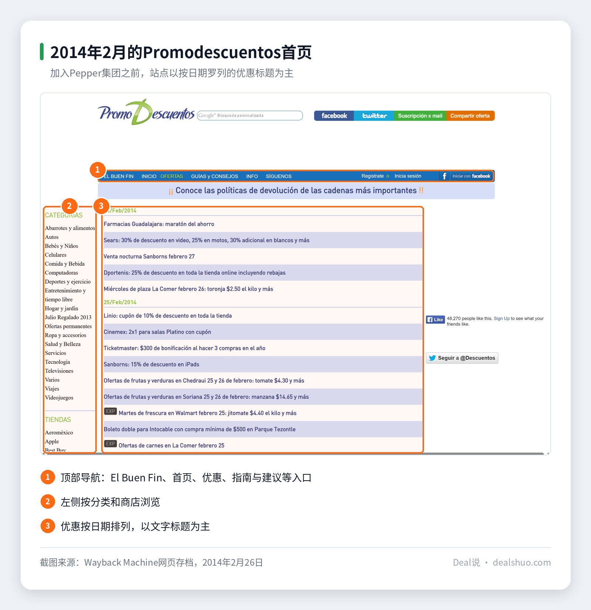Open SÍGUENOS in the navigation bar
This screenshot has height=610, width=591.
coord(279,176)
